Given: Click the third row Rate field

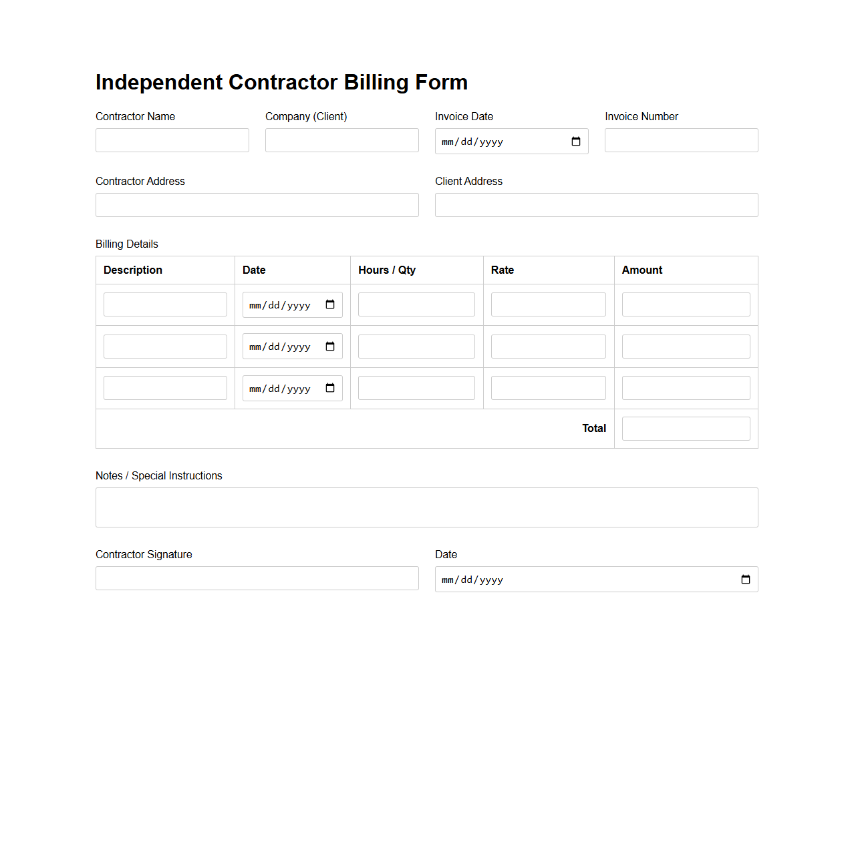Looking at the screenshot, I should point(548,388).
